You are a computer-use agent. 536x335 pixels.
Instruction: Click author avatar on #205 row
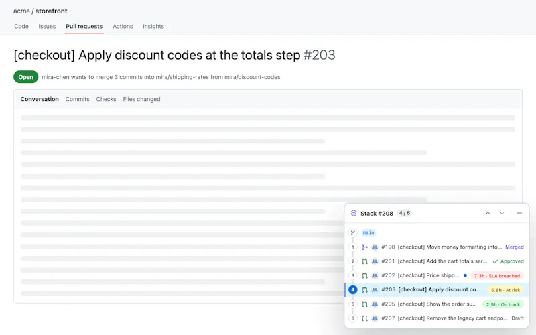point(375,304)
